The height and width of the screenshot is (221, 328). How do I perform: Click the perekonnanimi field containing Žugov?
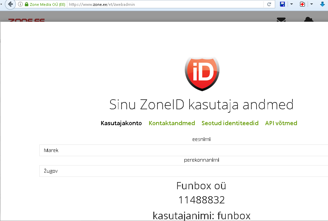(x=184, y=171)
